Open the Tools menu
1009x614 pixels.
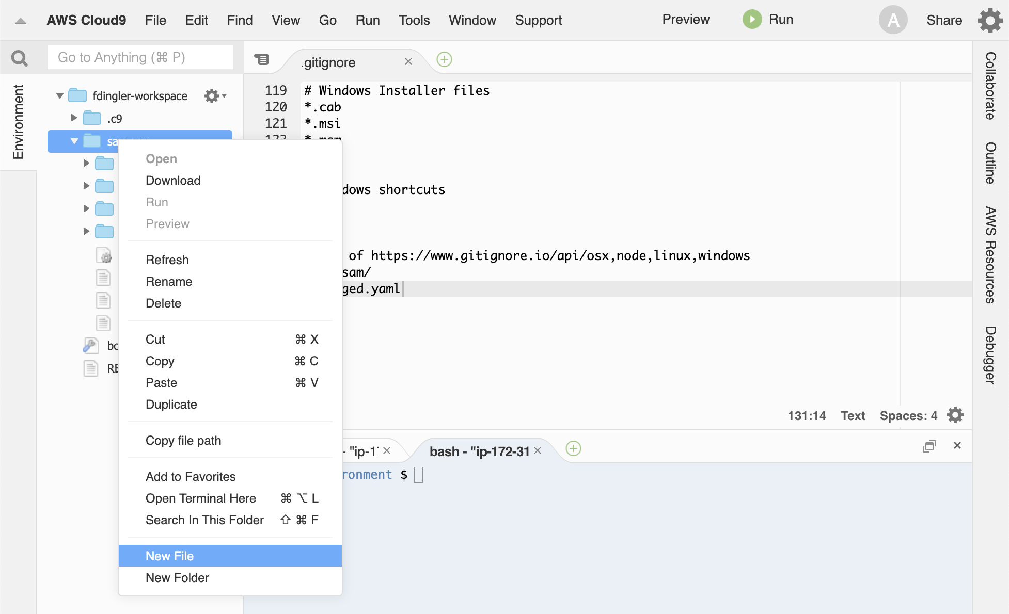(x=414, y=20)
